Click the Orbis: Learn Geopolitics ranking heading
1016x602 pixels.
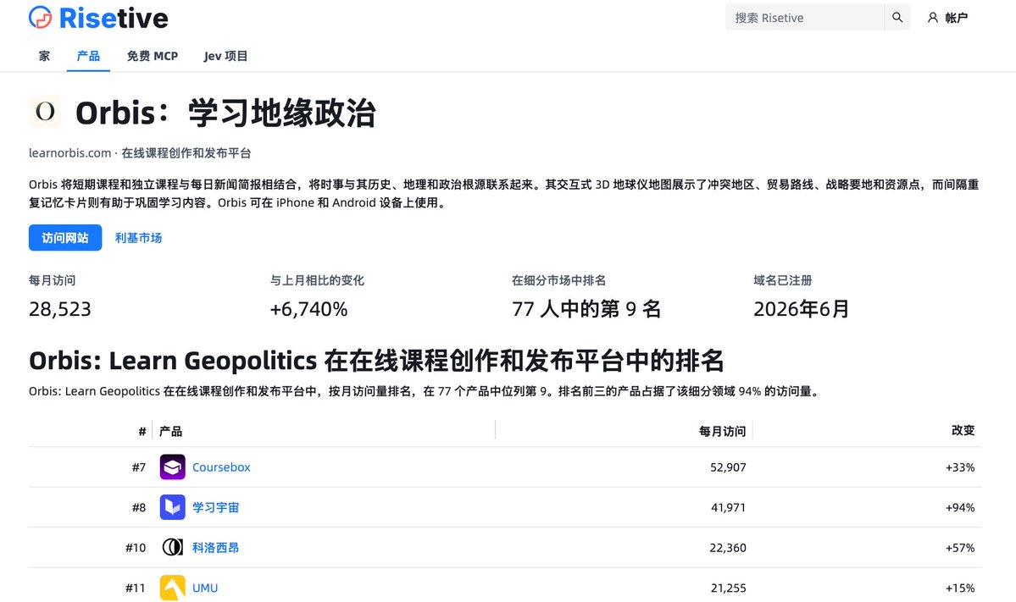376,361
